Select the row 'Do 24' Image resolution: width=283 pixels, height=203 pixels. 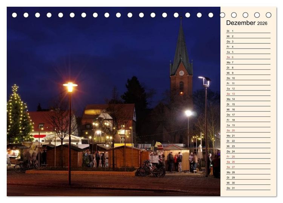tap(248, 151)
